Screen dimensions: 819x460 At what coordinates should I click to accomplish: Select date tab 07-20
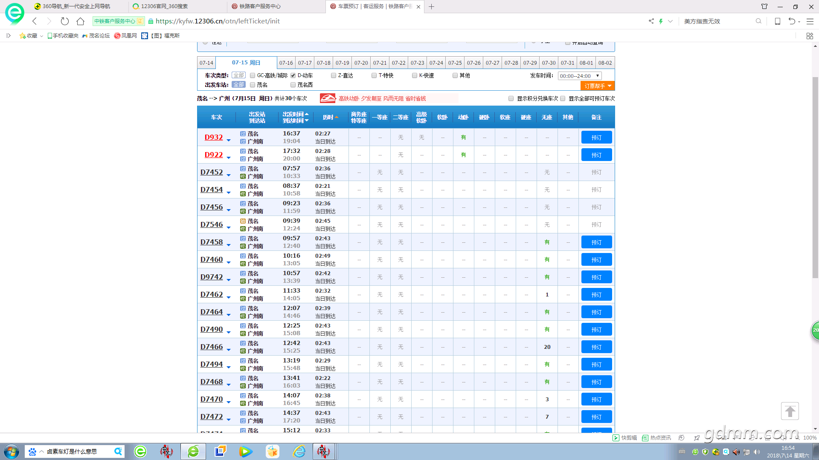361,63
